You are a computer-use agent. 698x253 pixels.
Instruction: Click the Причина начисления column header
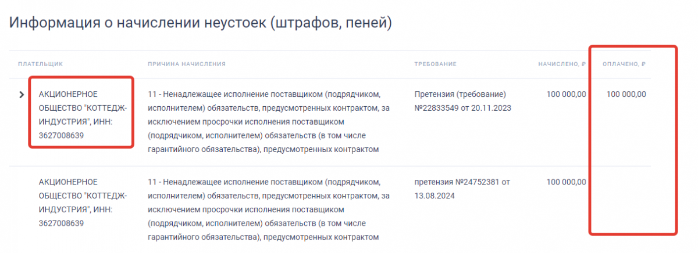coord(186,64)
